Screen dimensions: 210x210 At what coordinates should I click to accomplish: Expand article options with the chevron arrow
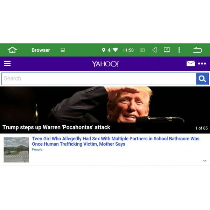[x=205, y=161]
